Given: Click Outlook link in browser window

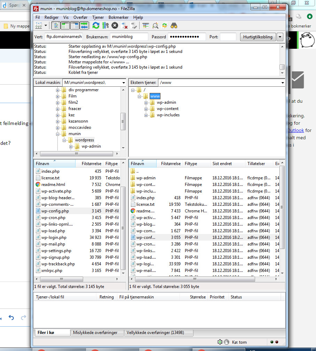Looking at the screenshot, I should point(296,130).
